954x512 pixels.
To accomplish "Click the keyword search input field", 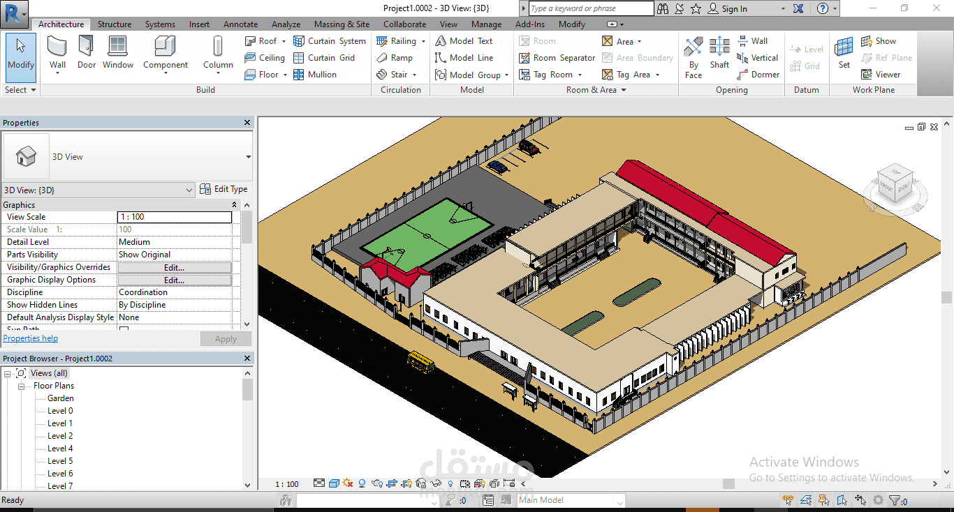I will (591, 8).
